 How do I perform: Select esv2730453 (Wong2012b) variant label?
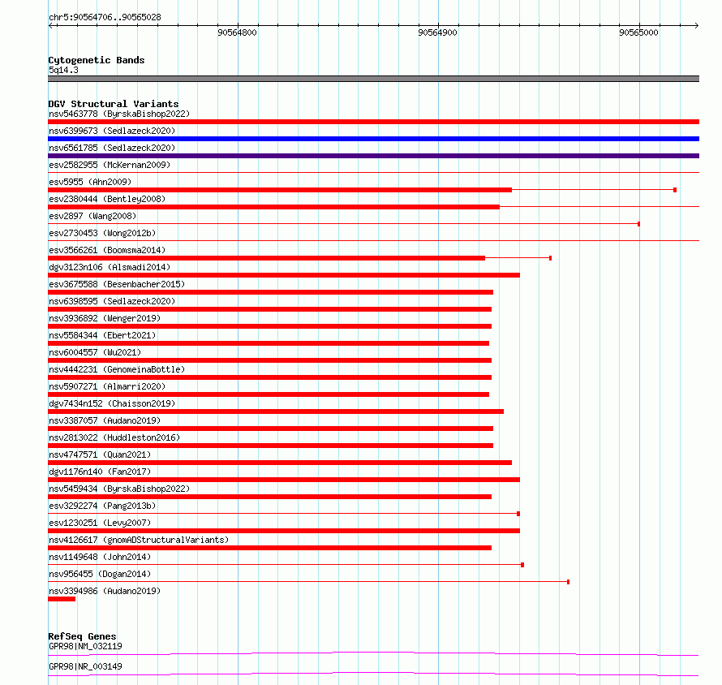[102, 233]
